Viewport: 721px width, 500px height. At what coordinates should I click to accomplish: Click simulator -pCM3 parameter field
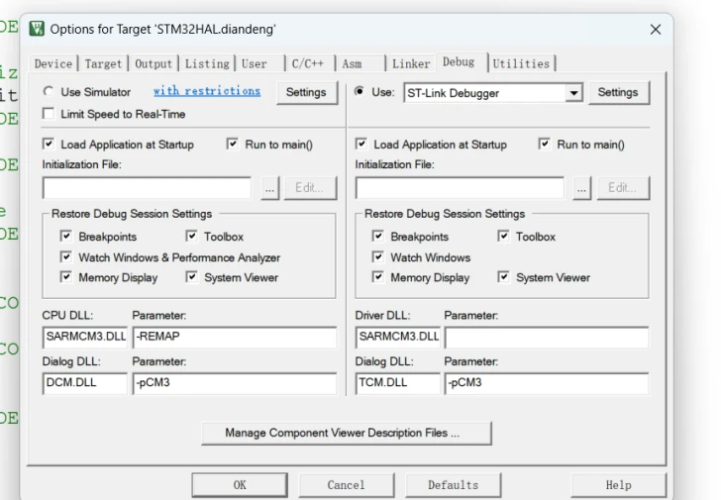pos(235,383)
